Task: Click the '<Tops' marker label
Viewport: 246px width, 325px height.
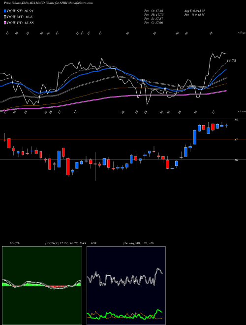Action: coord(242,33)
